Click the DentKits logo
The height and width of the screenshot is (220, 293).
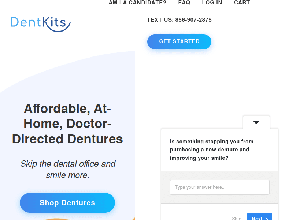[40, 23]
